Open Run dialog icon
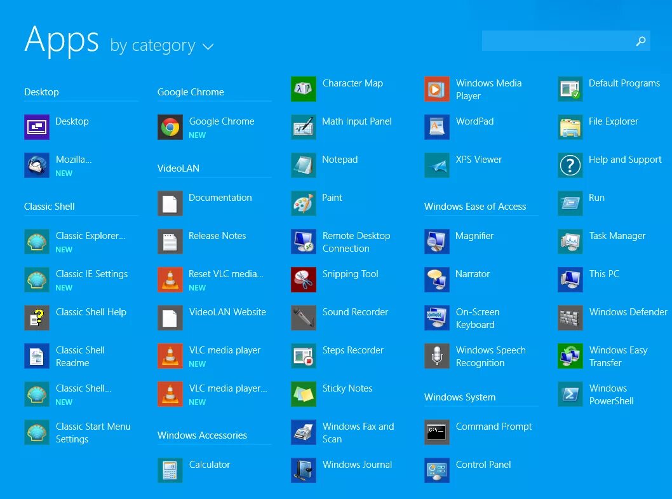This screenshot has width=672, height=499. pyautogui.click(x=570, y=203)
